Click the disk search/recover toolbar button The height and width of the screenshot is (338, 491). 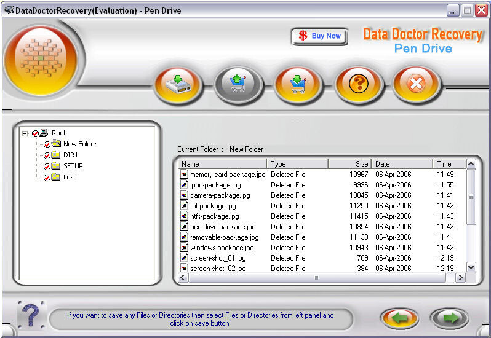click(178, 84)
